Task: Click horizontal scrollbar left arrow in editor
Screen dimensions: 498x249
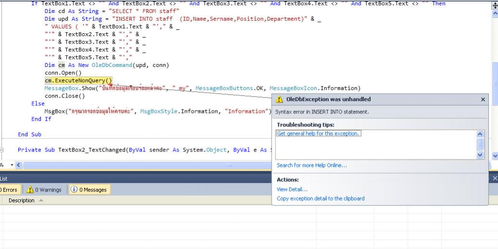Action: [x=19, y=165]
